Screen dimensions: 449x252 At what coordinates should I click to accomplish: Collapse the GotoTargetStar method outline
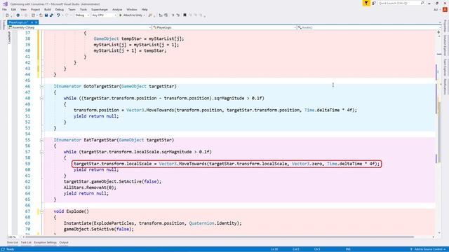click(x=41, y=86)
